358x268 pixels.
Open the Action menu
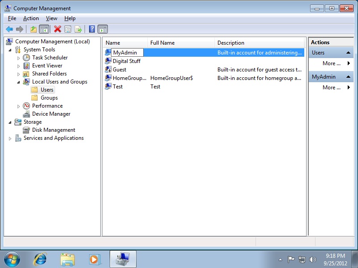coord(31,18)
